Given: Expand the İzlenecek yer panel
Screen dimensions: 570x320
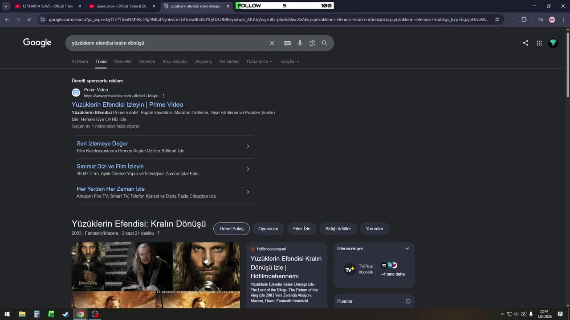Looking at the screenshot, I should pyautogui.click(x=407, y=249).
